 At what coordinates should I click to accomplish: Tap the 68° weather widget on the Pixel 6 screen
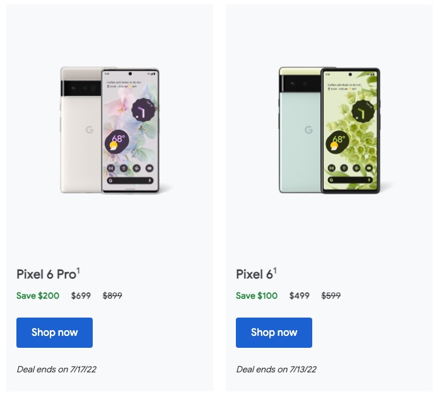coord(337,141)
